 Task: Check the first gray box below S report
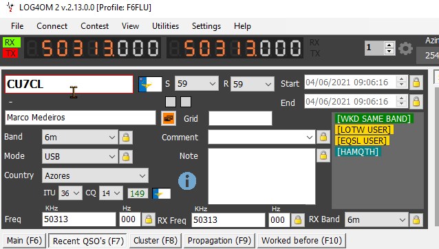pyautogui.click(x=171, y=102)
